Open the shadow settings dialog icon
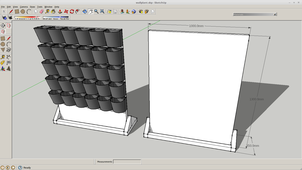 coord(4,18)
